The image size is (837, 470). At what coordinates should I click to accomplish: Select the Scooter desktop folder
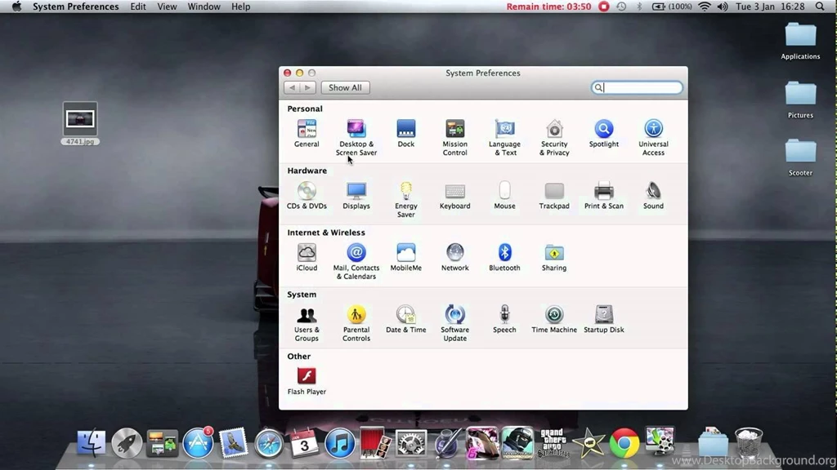coord(800,157)
